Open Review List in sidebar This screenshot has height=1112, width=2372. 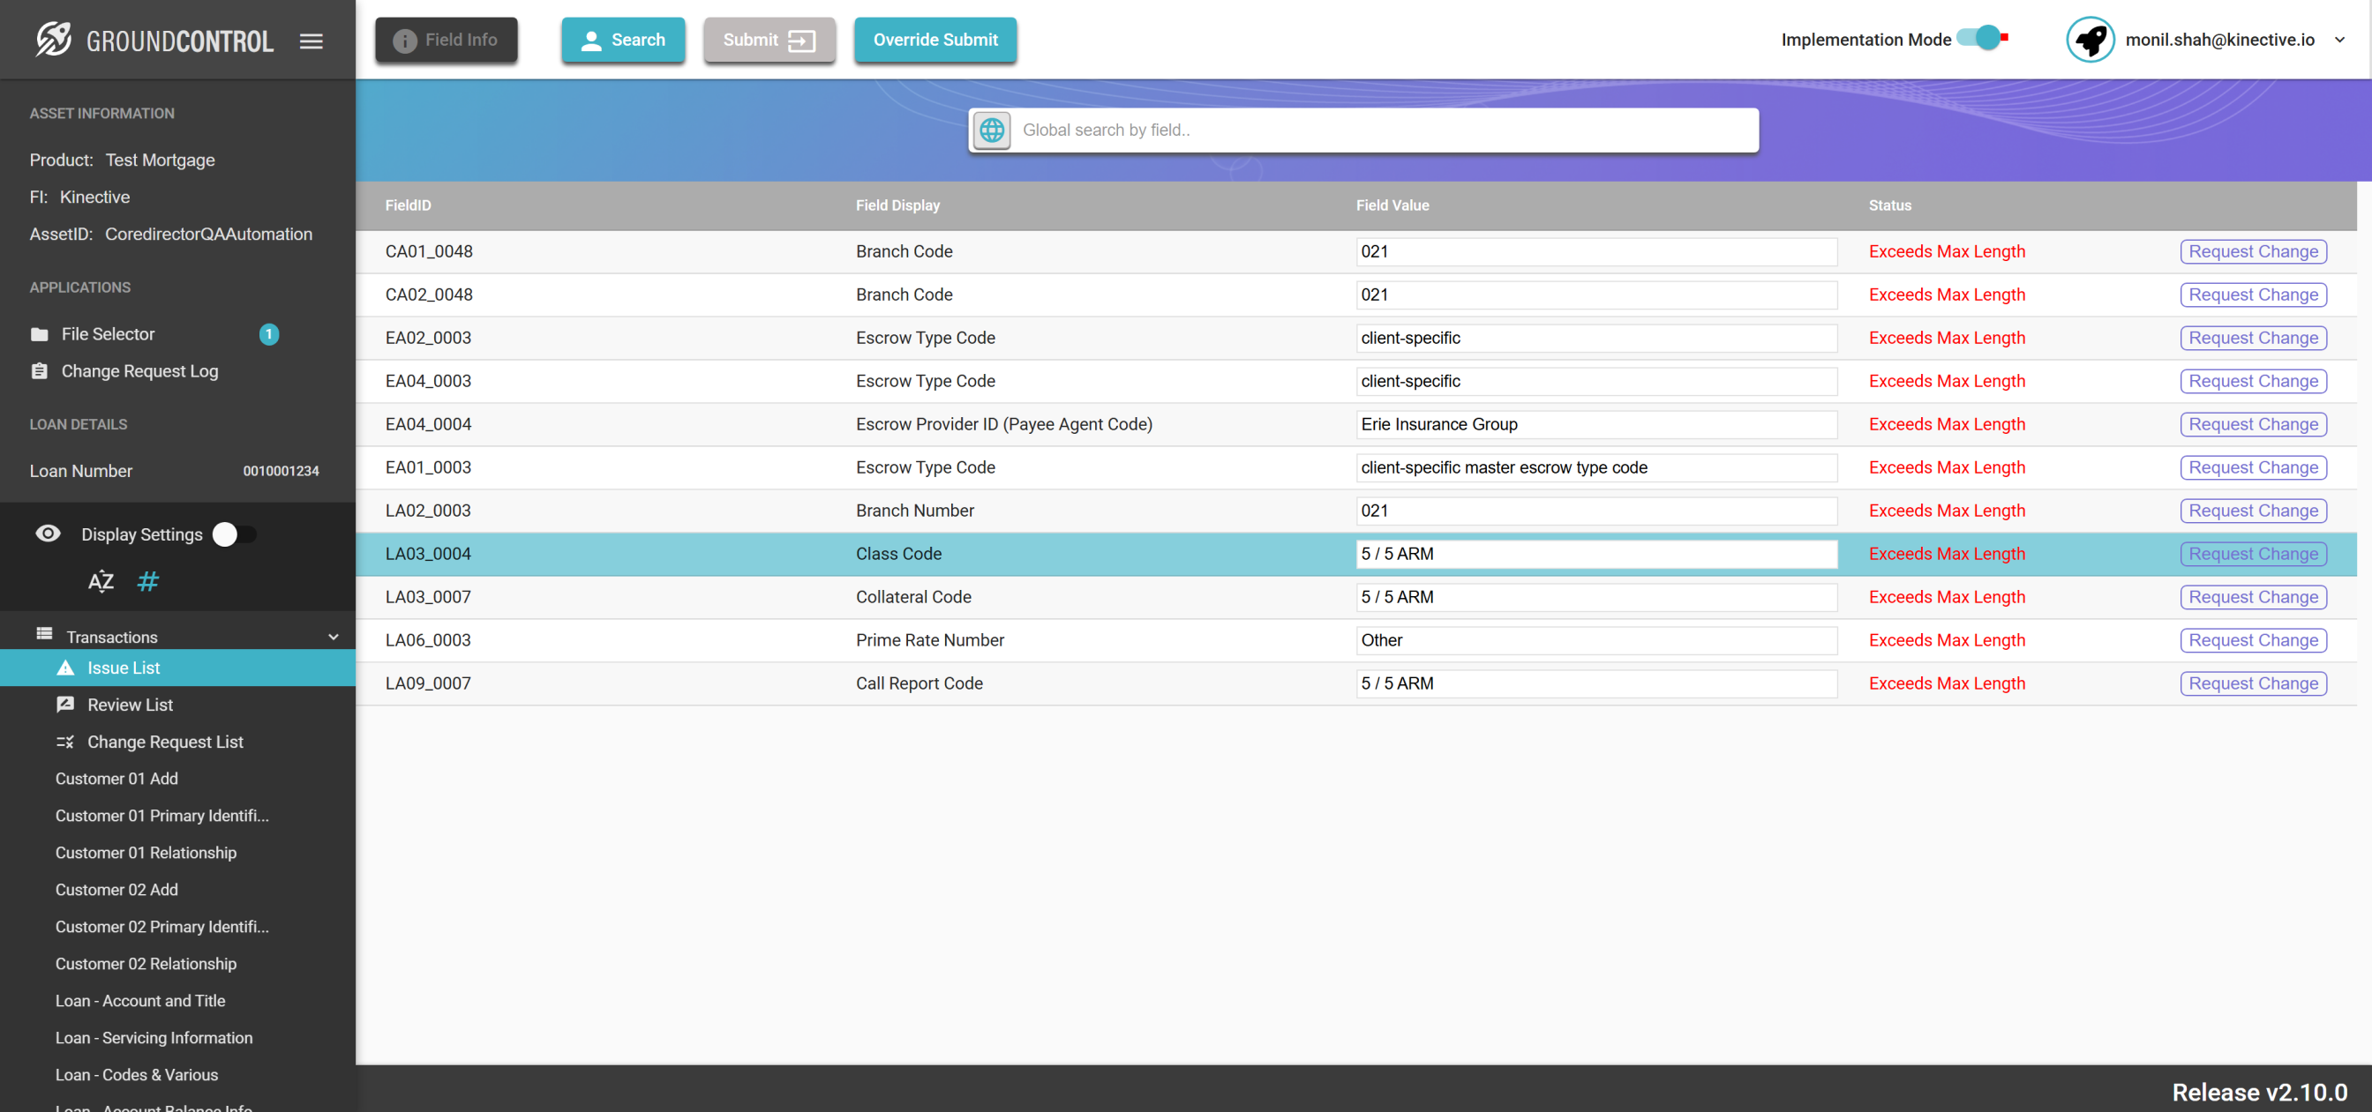[130, 705]
